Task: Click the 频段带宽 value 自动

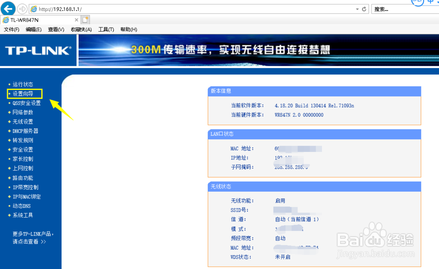Action: [x=280, y=238]
